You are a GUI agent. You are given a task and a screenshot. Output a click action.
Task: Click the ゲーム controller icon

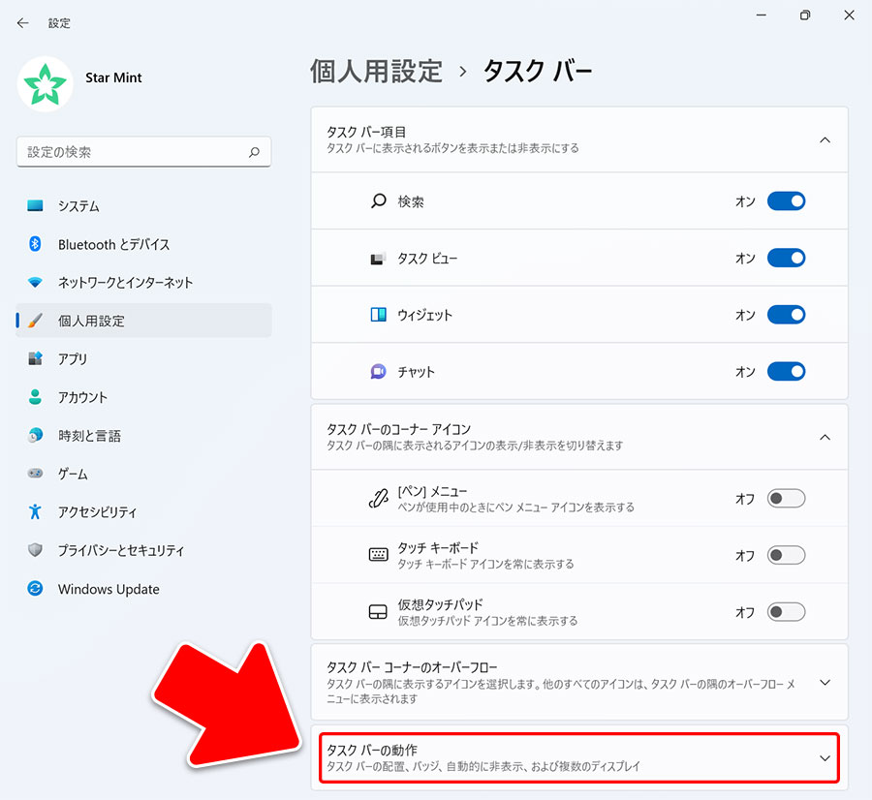35,474
